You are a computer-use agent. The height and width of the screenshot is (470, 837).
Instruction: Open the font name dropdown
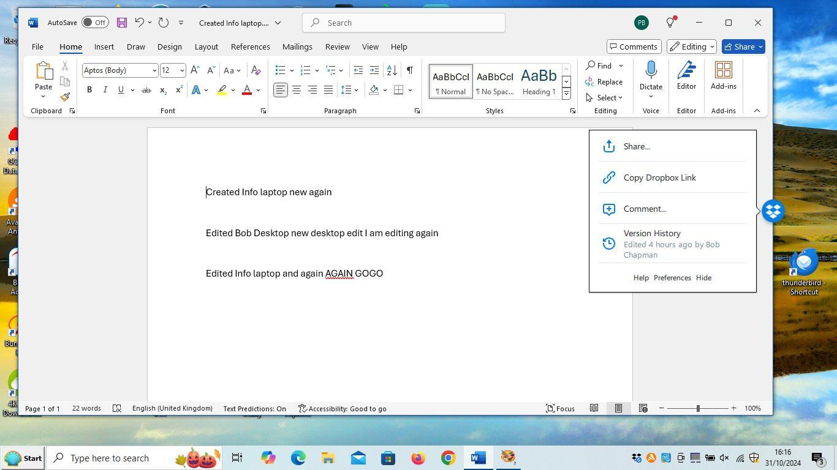[x=154, y=70]
